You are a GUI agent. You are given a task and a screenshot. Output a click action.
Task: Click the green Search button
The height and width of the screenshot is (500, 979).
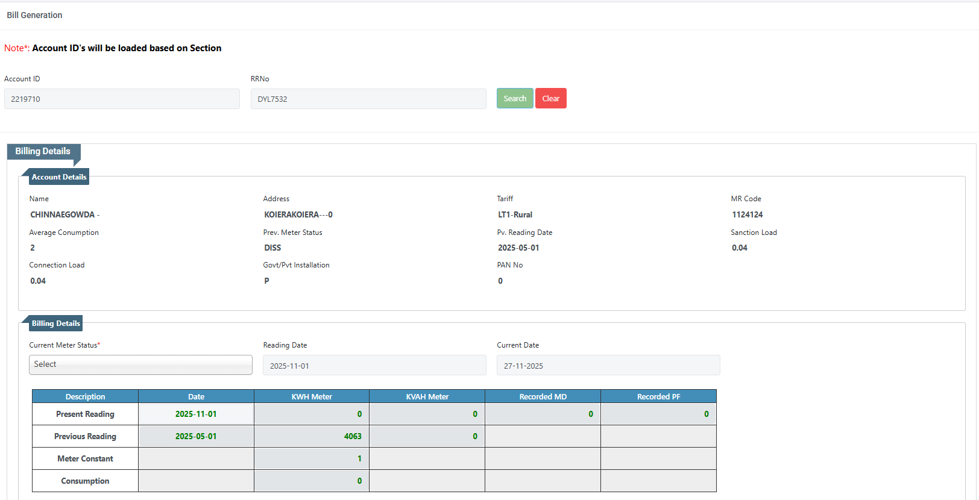click(514, 98)
